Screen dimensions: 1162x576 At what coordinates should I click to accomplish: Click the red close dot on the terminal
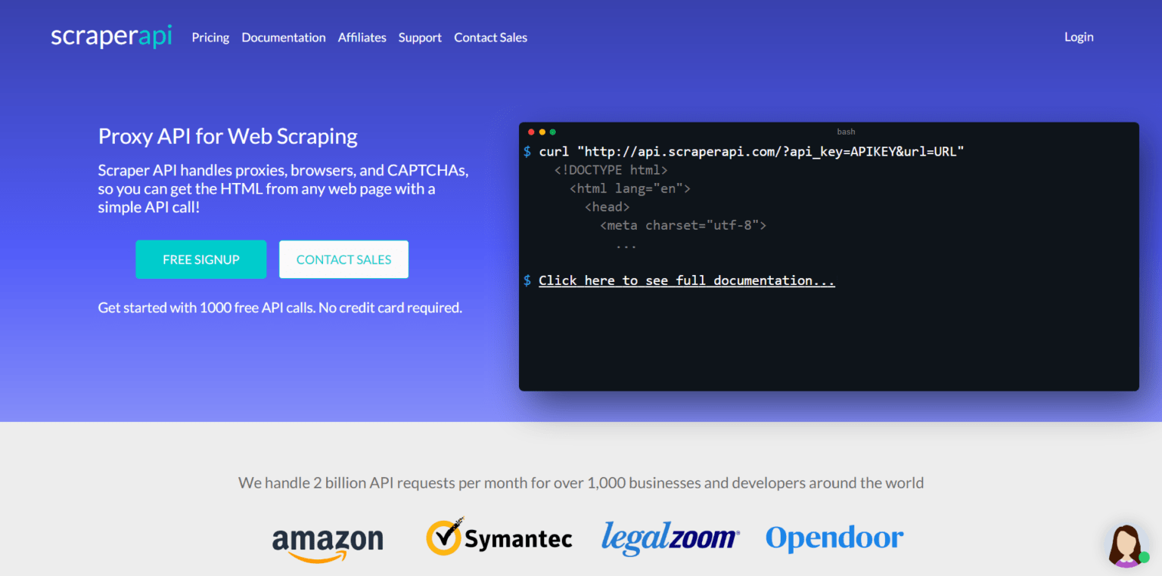click(531, 131)
